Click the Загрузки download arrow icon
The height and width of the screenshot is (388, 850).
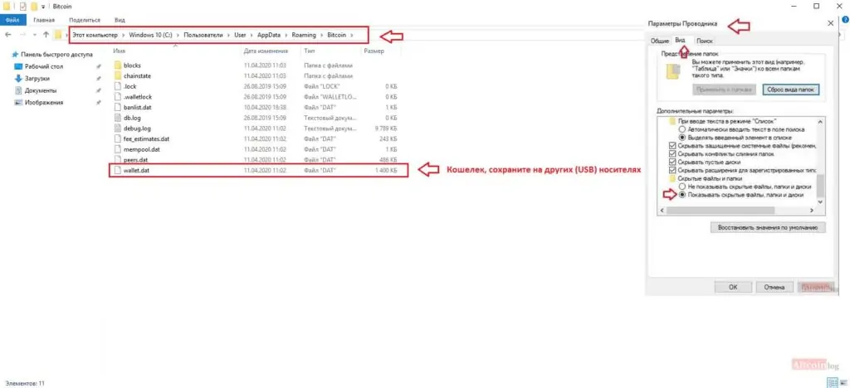pyautogui.click(x=18, y=79)
